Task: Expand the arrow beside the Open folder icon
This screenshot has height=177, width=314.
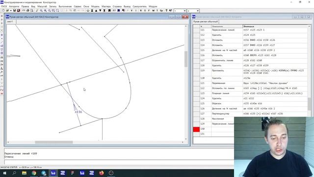Action: [11, 10]
